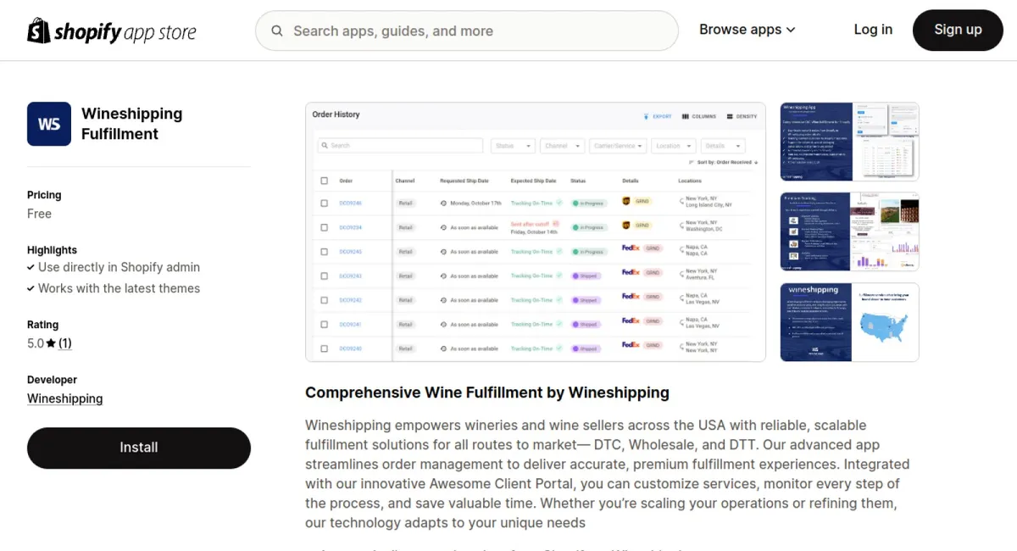Viewport: 1017px width, 551px height.
Task: Focus the Search apps, guides, and more field
Action: [x=467, y=31]
